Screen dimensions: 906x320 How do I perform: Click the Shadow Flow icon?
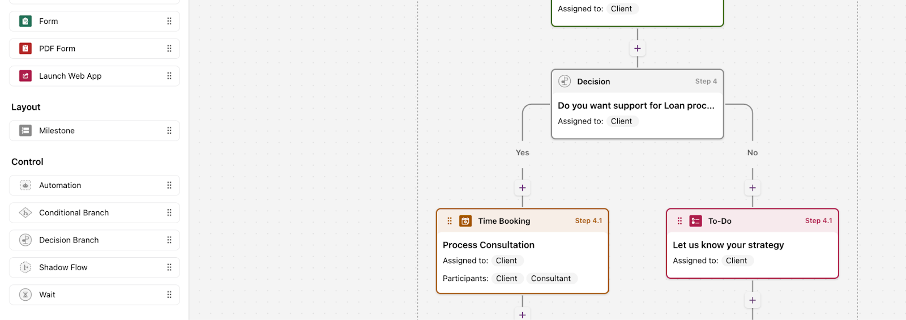coord(25,267)
